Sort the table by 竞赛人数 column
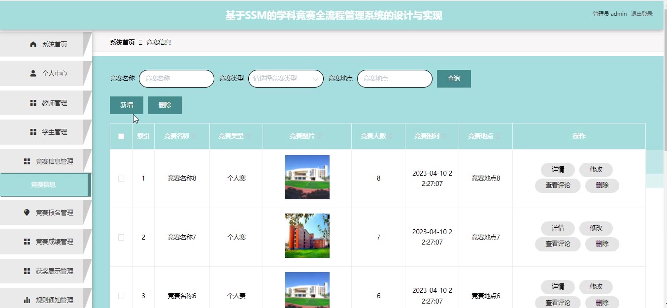Screen dimensions: 667x308 pos(391,136)
